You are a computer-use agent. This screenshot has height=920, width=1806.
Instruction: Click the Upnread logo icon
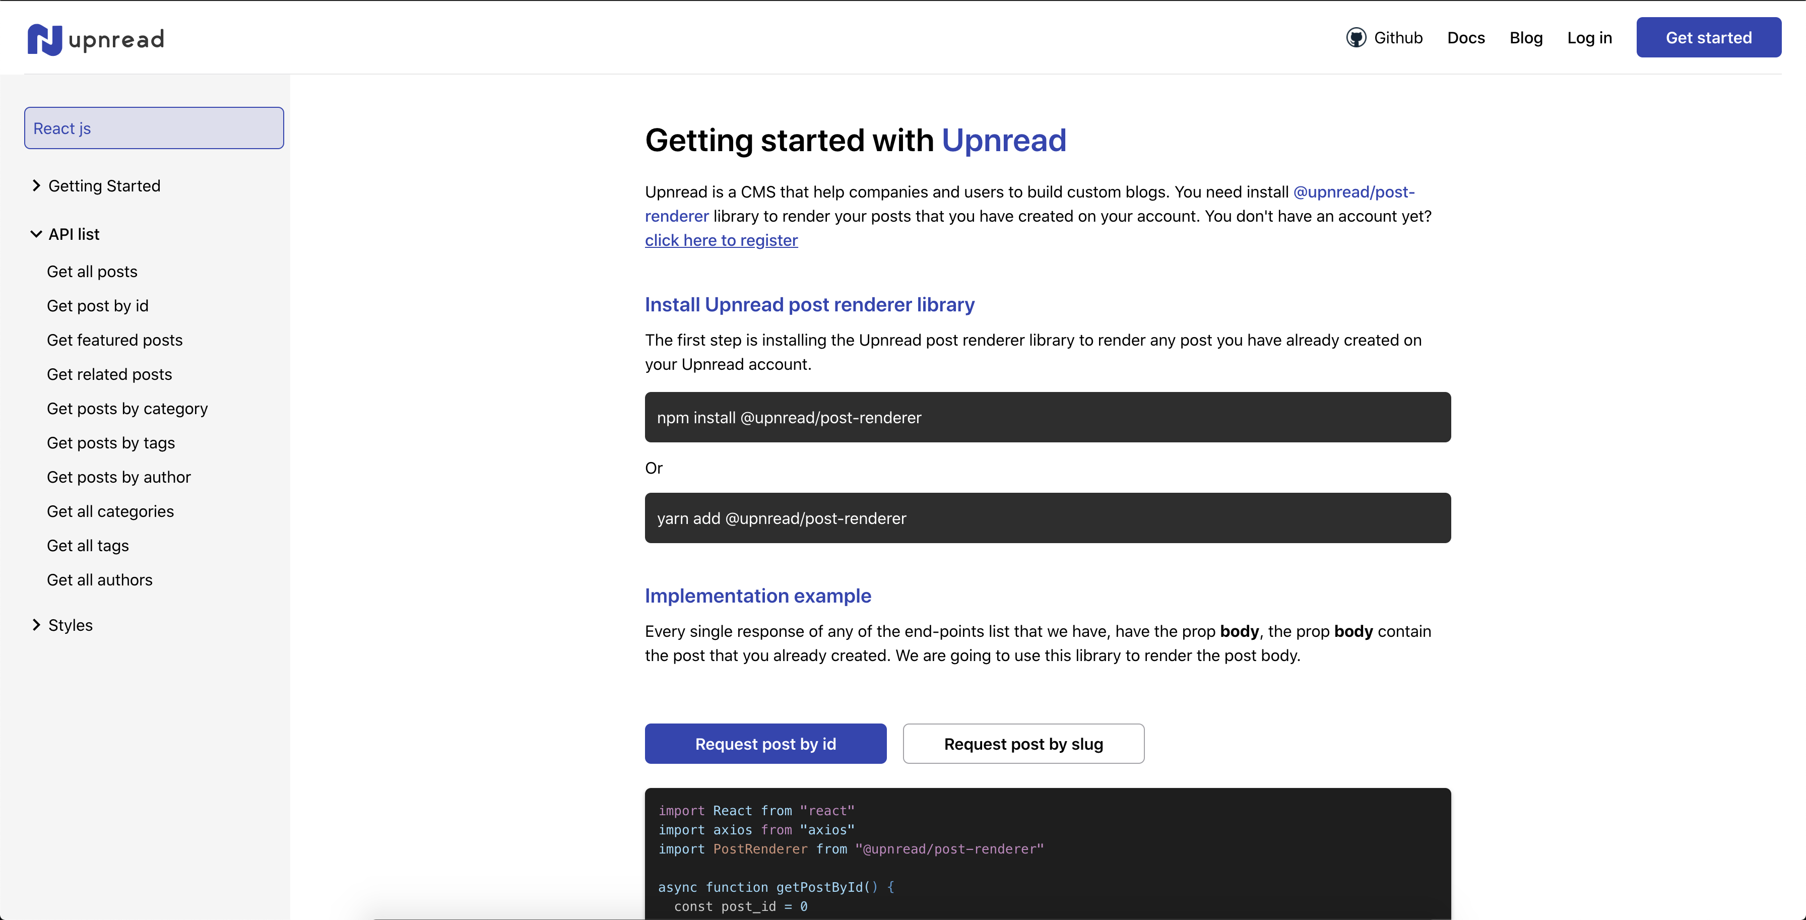pyautogui.click(x=45, y=39)
